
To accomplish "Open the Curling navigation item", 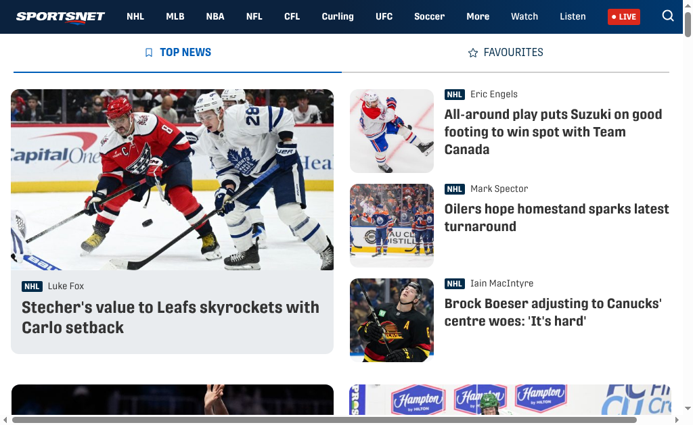I will pyautogui.click(x=338, y=16).
